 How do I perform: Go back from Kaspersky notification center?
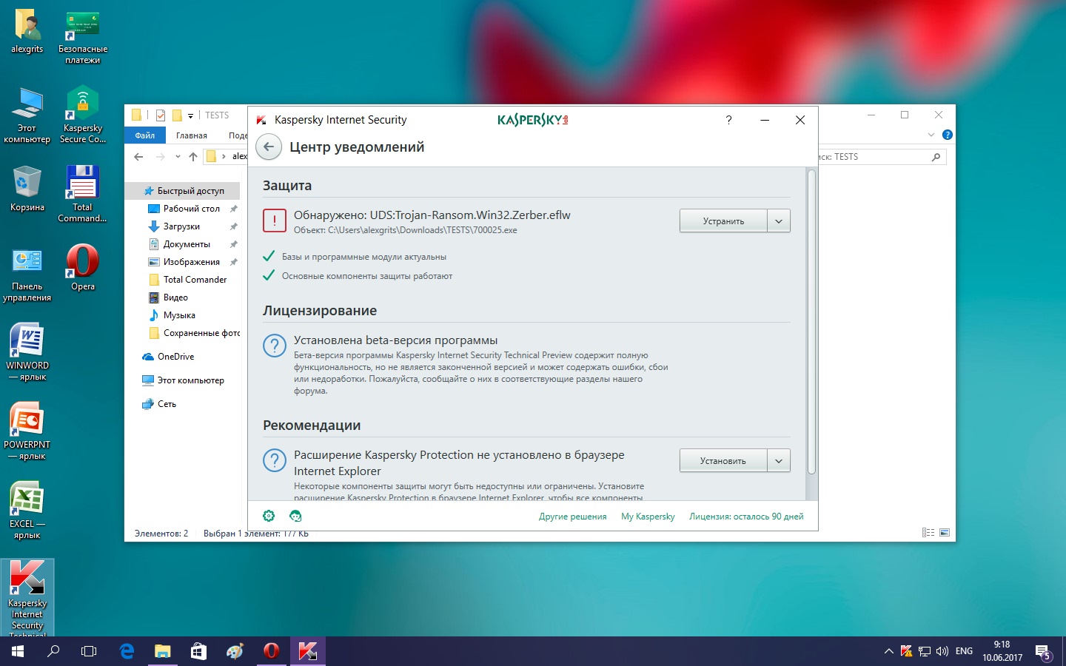269,147
